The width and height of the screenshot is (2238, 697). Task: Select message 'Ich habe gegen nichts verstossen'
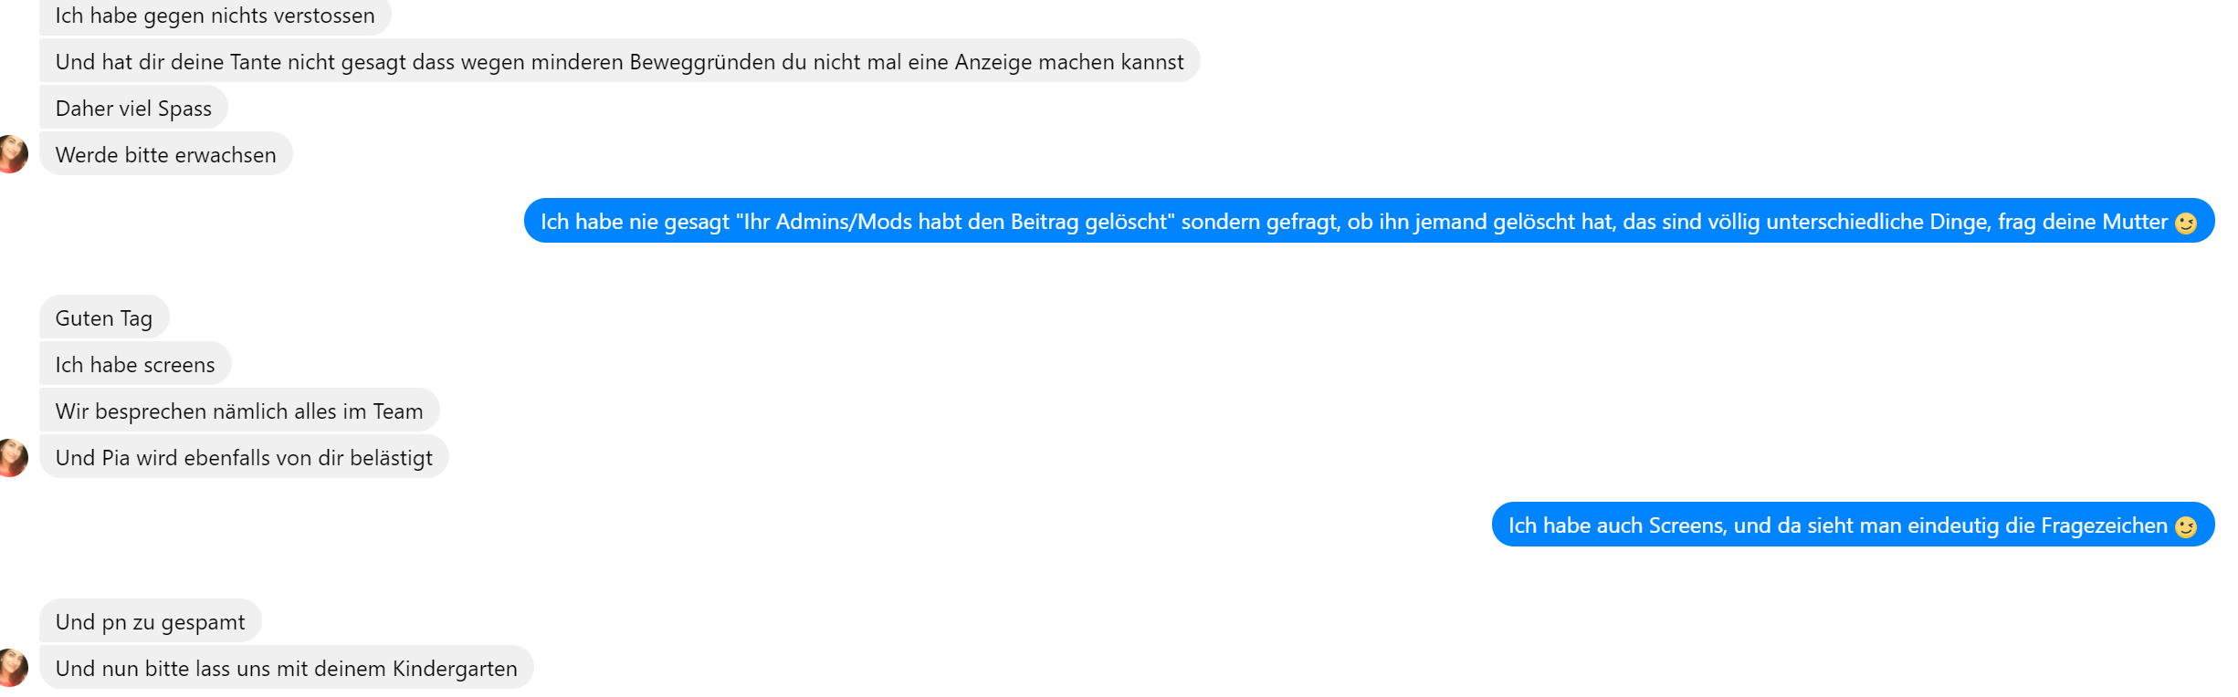[x=215, y=16]
